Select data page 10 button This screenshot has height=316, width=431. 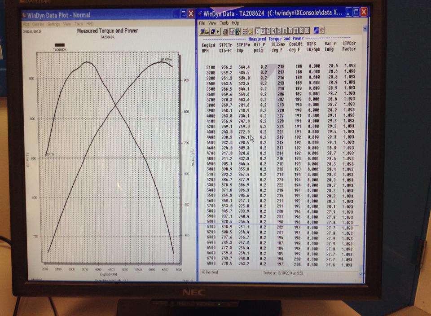pos(307,31)
